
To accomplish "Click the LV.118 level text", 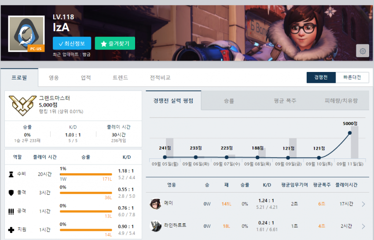I will pyautogui.click(x=63, y=17).
